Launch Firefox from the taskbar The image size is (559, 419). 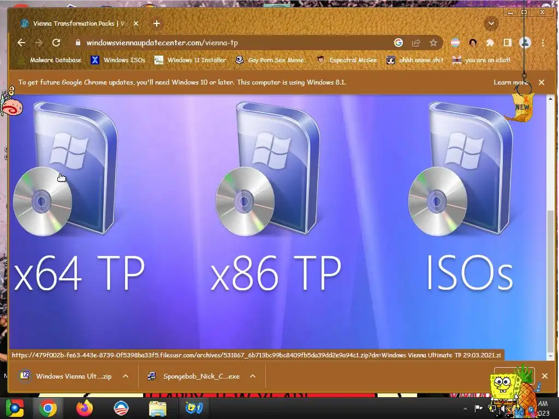pos(85,408)
